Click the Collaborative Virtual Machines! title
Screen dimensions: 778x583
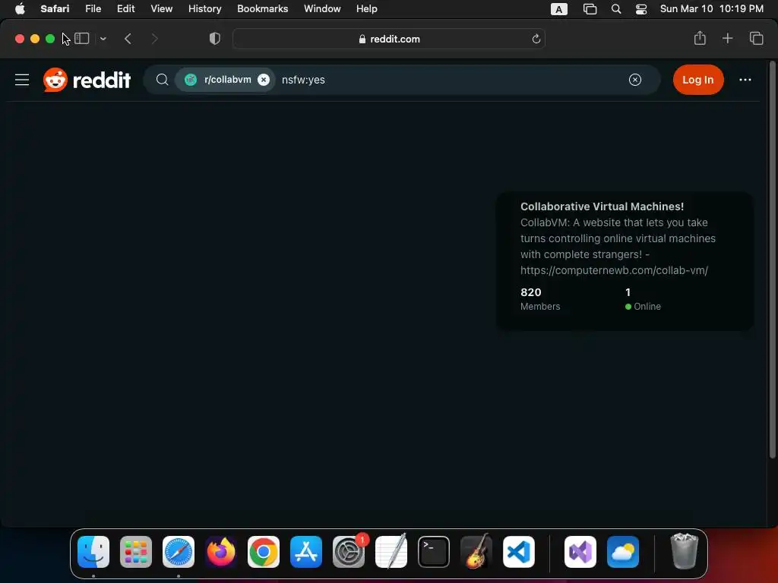[x=602, y=206]
